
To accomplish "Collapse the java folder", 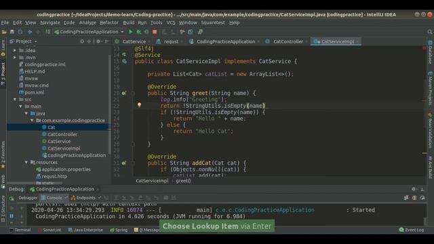I will click(26, 113).
